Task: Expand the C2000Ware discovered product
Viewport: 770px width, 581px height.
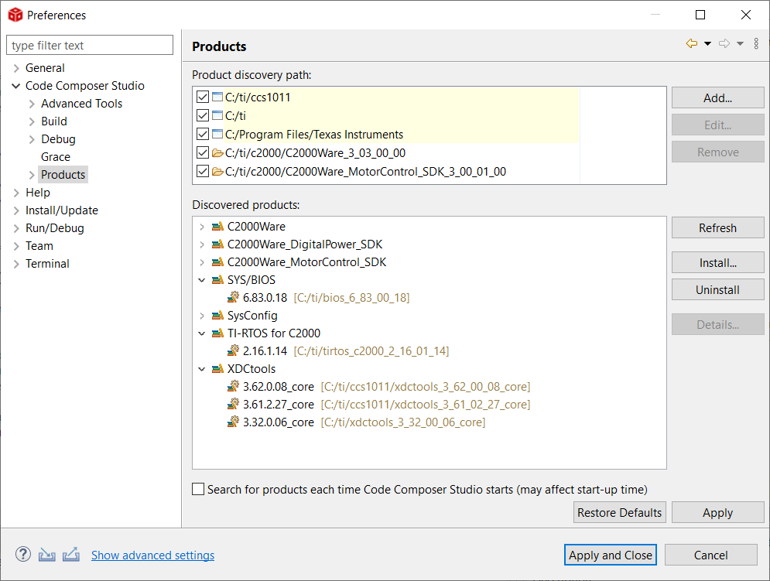Action: [x=202, y=227]
